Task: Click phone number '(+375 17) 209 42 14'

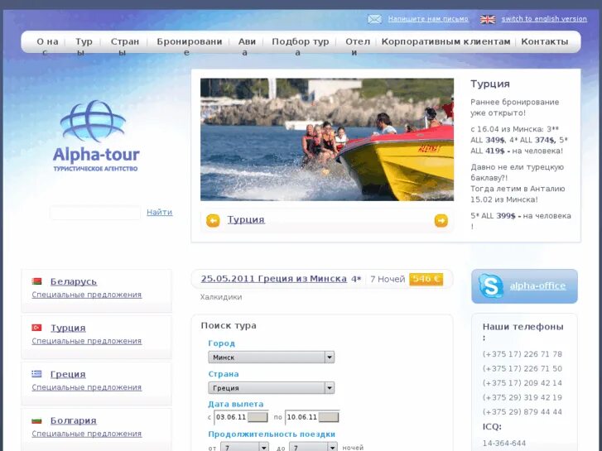Action: click(523, 383)
